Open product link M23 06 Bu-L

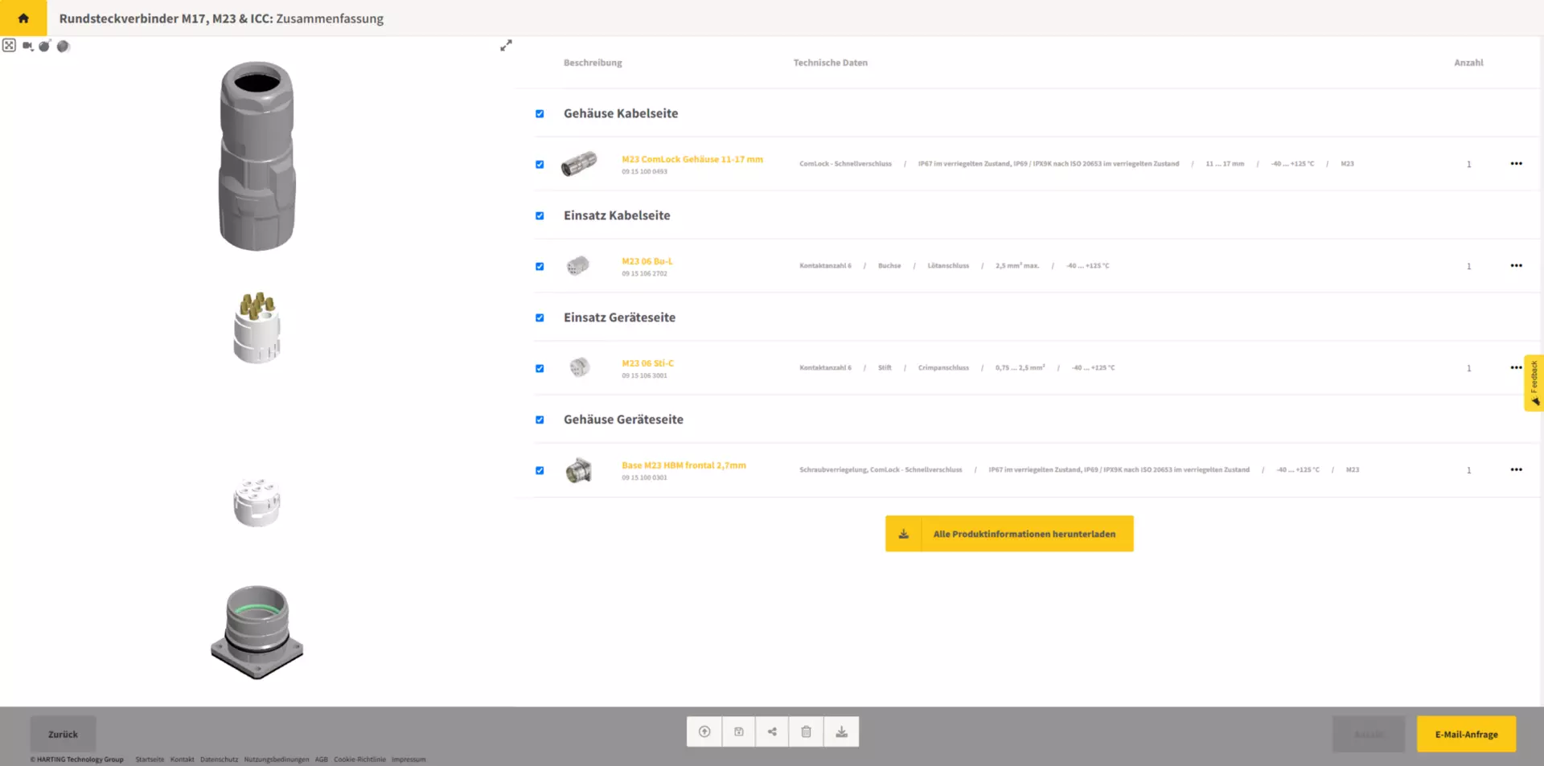point(647,261)
